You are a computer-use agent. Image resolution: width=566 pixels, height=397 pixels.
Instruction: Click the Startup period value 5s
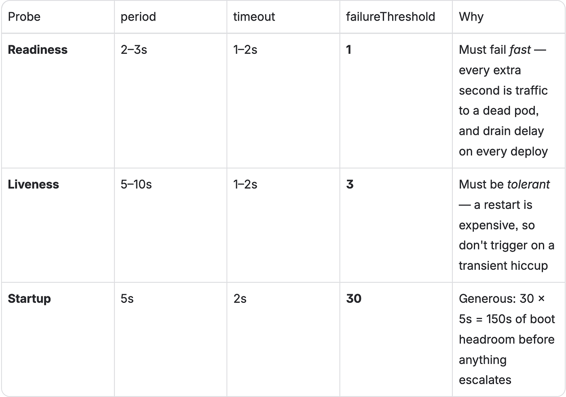coord(127,299)
